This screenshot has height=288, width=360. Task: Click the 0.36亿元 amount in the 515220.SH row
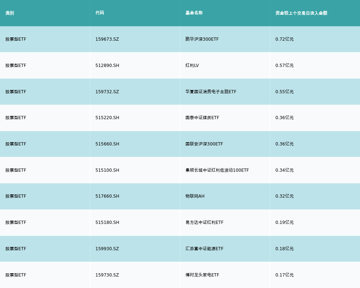284,118
